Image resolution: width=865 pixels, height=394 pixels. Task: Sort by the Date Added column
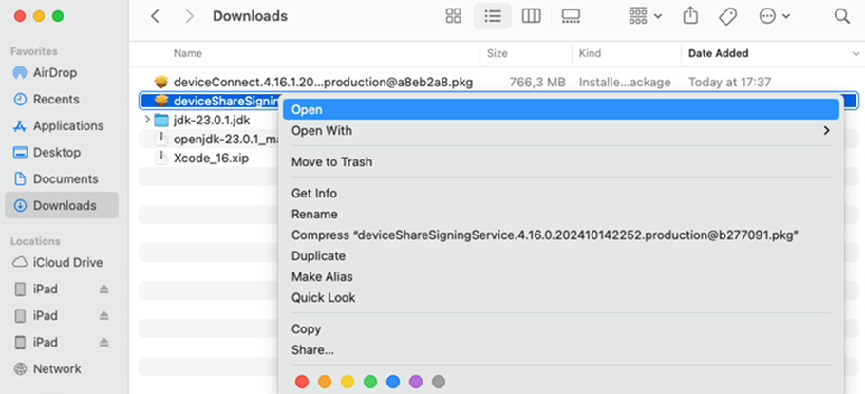pos(718,53)
